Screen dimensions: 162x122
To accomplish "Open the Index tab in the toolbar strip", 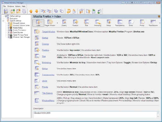I will pyautogui.click(x=38, y=23).
